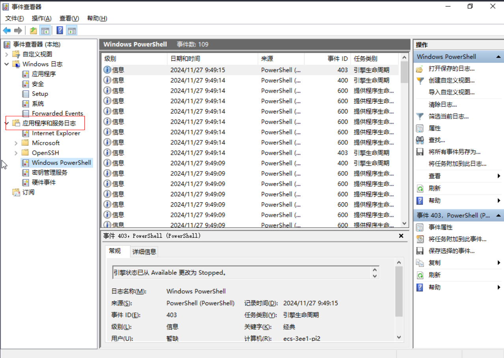Select the 9:49:14 event with ID 400
This screenshot has width=504, height=358.
coord(250,80)
